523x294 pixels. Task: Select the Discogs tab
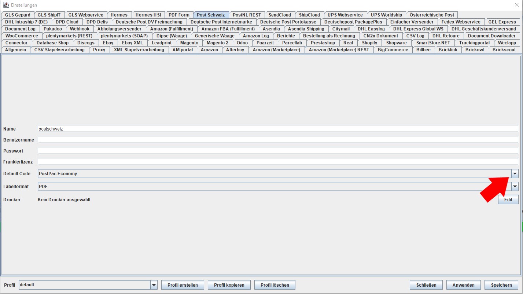point(86,43)
